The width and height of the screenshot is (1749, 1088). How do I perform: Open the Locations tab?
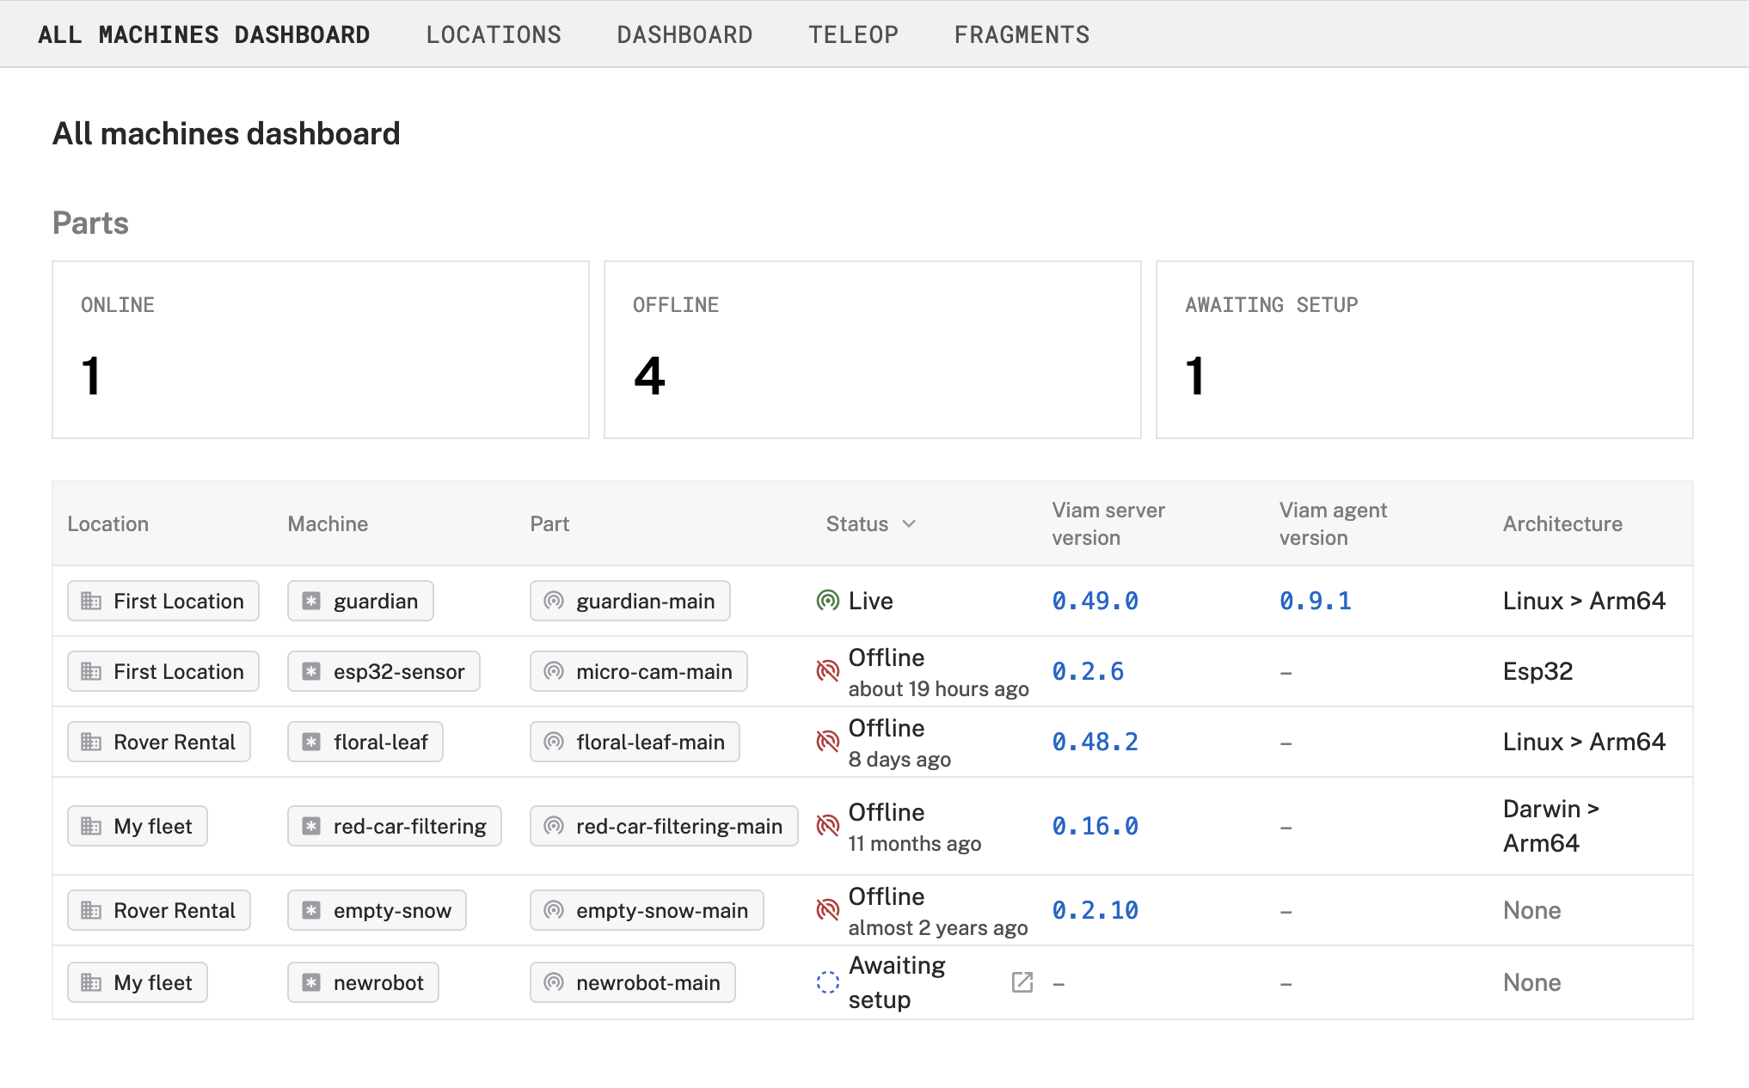tap(494, 34)
